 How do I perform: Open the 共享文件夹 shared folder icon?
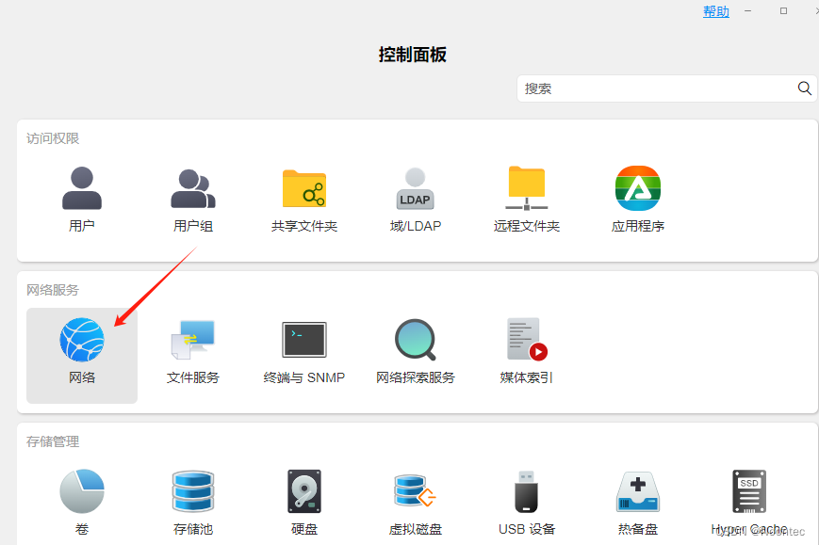[304, 188]
